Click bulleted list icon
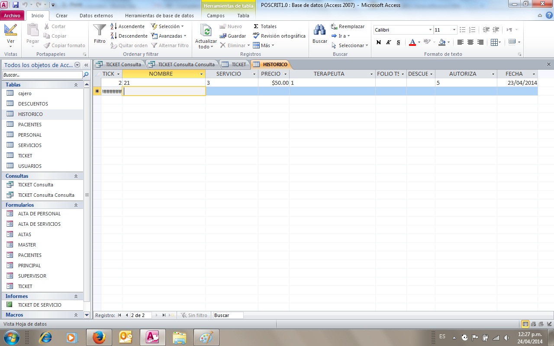This screenshot has width=554, height=346. [463, 30]
